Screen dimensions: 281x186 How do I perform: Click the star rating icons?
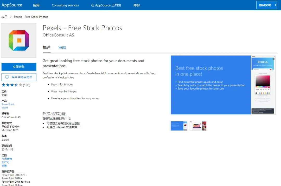click(x=12, y=85)
